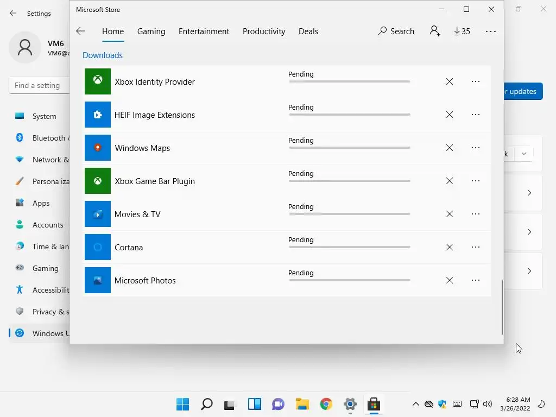Expand the dropdown chevron in Settings window
Image resolution: width=556 pixels, height=417 pixels.
tap(524, 154)
